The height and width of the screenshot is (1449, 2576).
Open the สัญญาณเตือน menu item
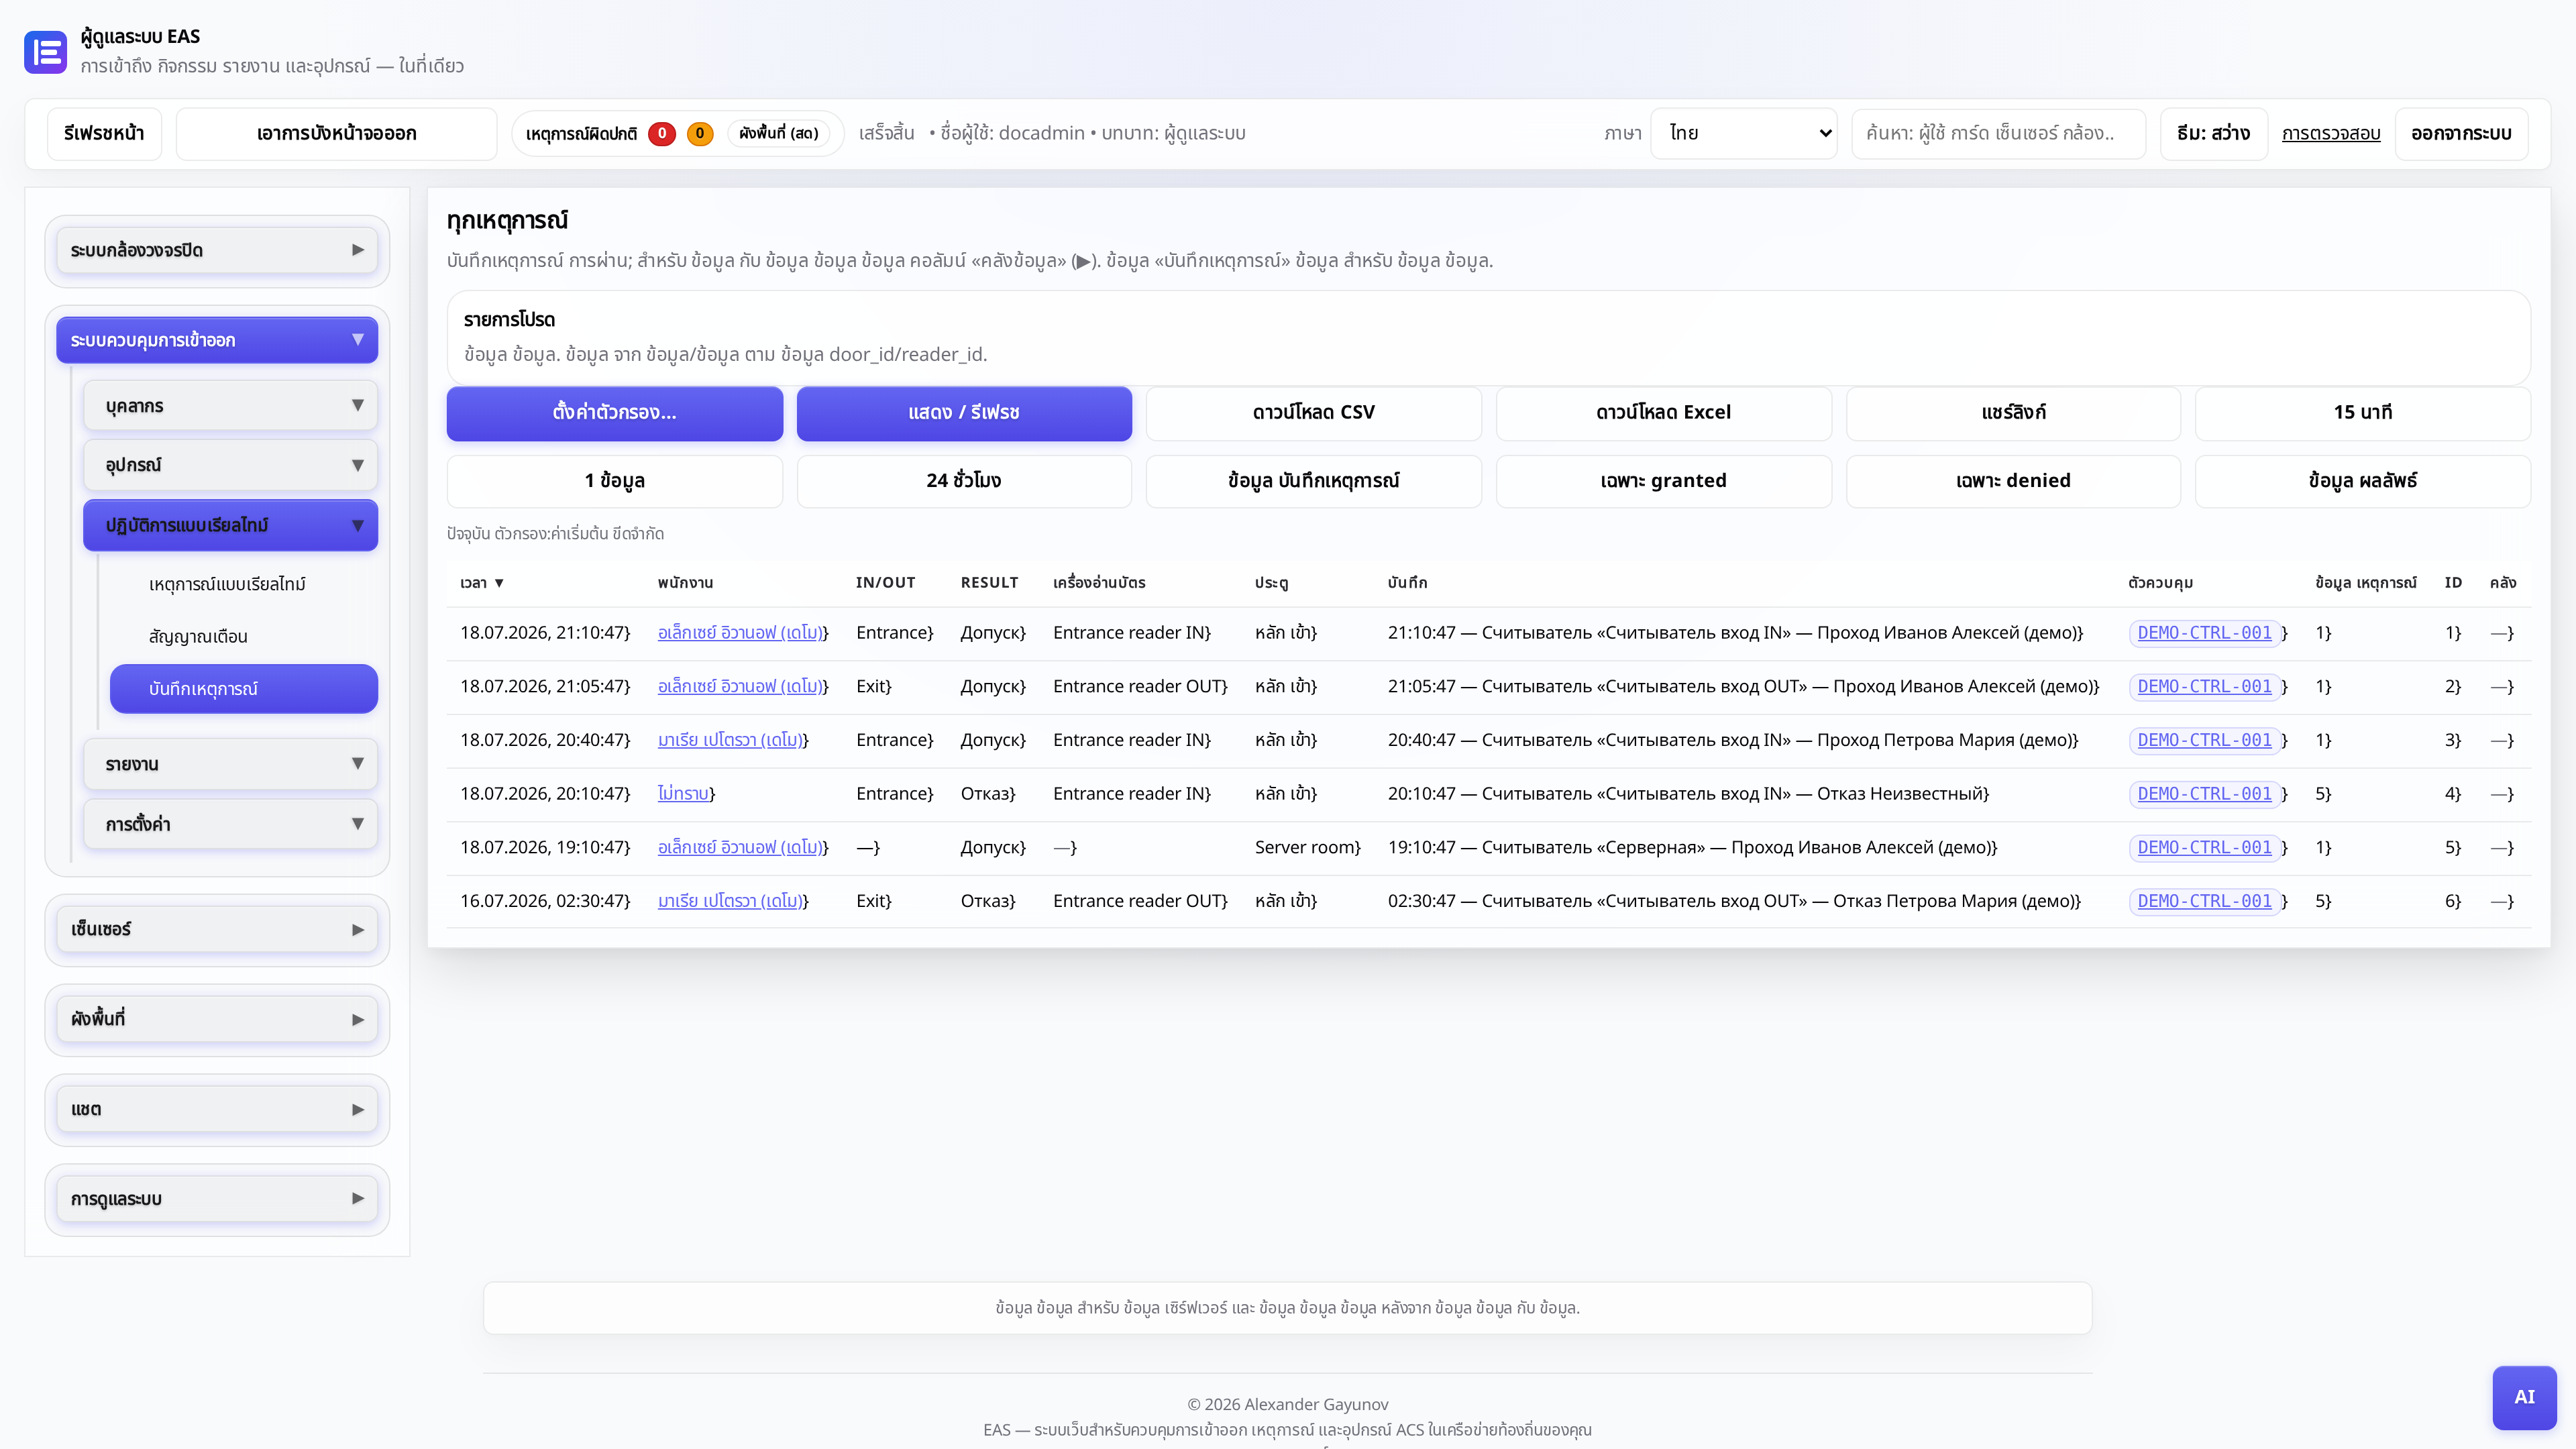(x=198, y=636)
